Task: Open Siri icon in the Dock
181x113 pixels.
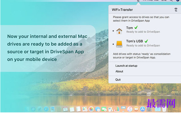Action: point(33,109)
